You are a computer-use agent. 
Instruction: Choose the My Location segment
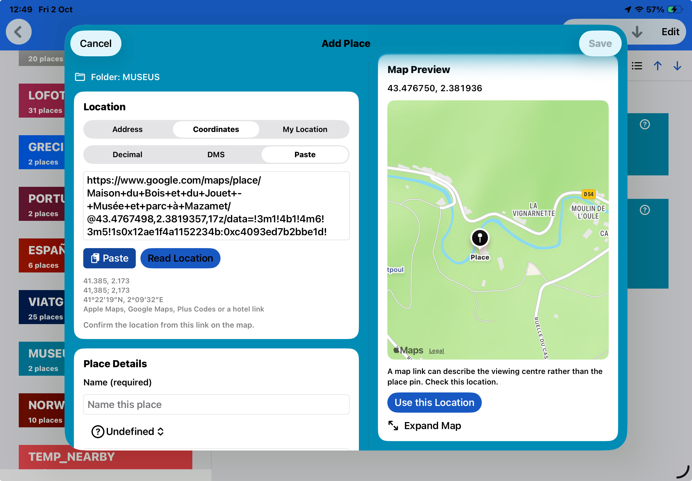tap(305, 129)
